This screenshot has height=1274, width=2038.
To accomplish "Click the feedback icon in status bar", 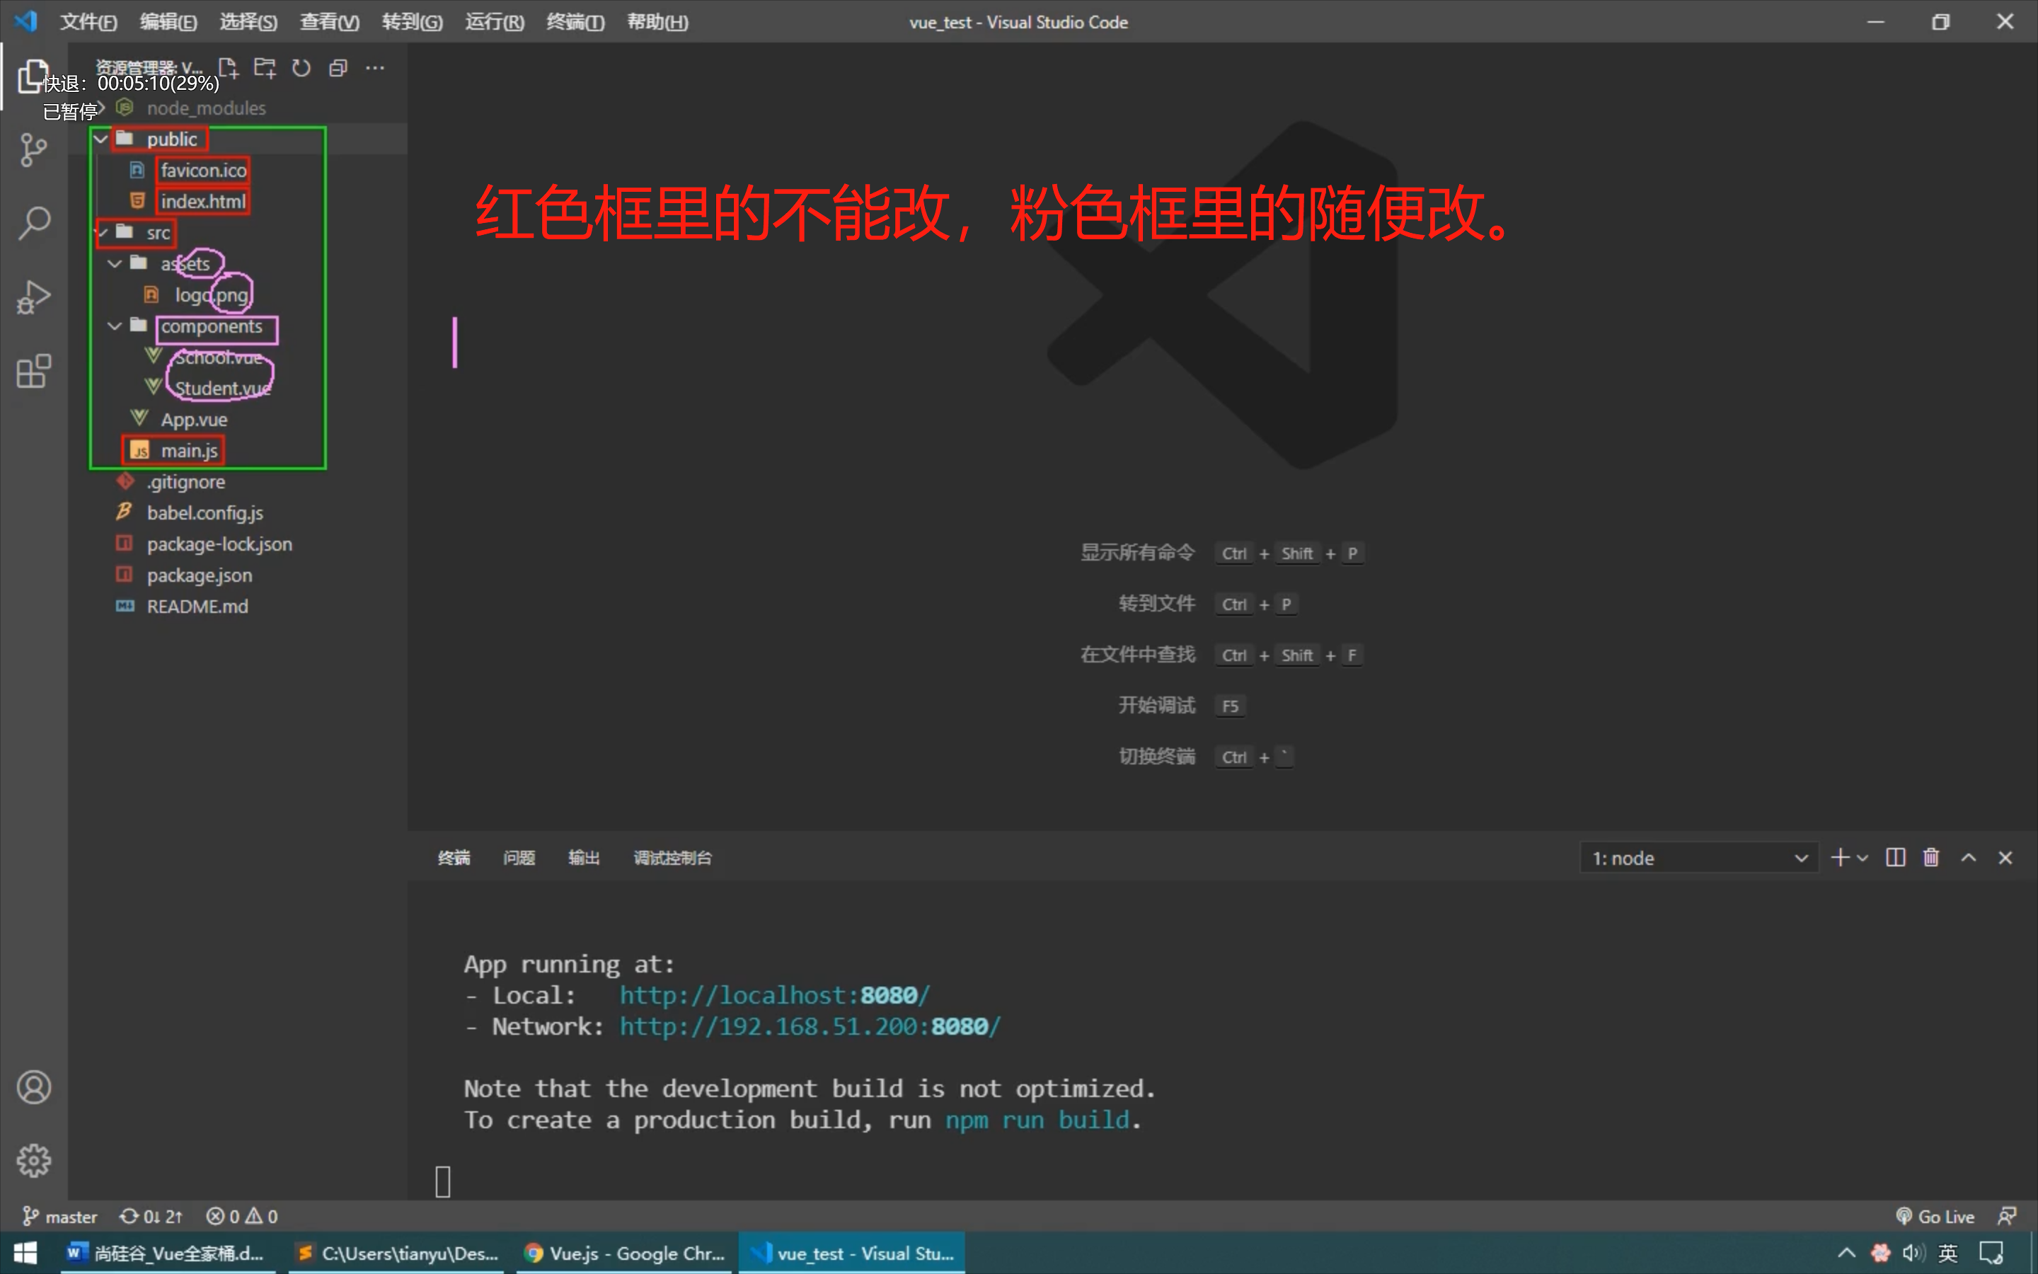I will (x=2007, y=1217).
